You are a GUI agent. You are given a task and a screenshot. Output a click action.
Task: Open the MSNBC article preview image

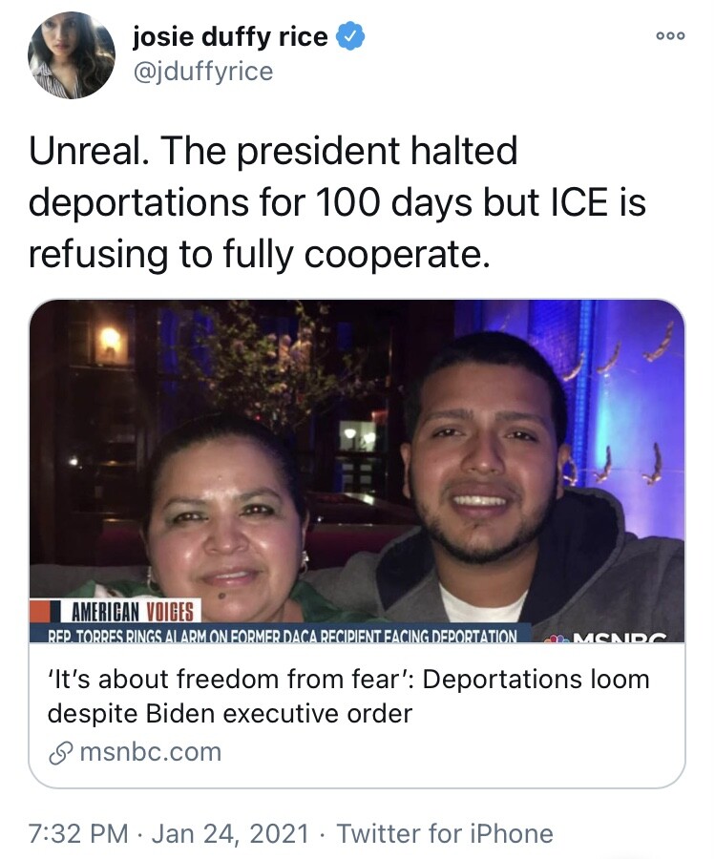[x=357, y=471]
